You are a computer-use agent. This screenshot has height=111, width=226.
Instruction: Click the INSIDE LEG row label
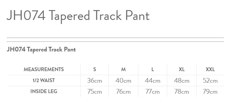point(44,91)
